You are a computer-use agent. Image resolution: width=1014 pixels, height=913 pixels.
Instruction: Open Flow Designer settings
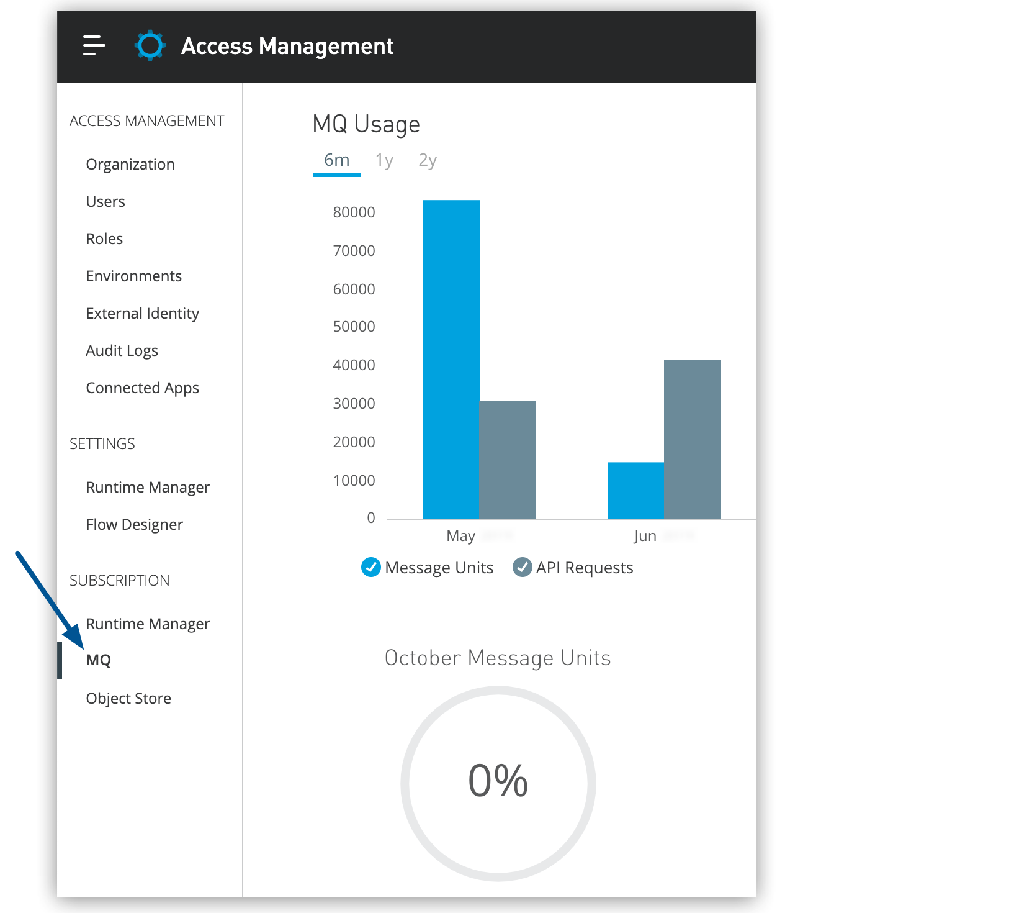[x=134, y=524]
